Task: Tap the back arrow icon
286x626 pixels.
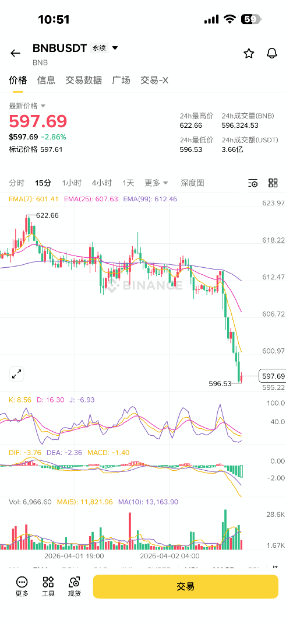Action: (15, 53)
